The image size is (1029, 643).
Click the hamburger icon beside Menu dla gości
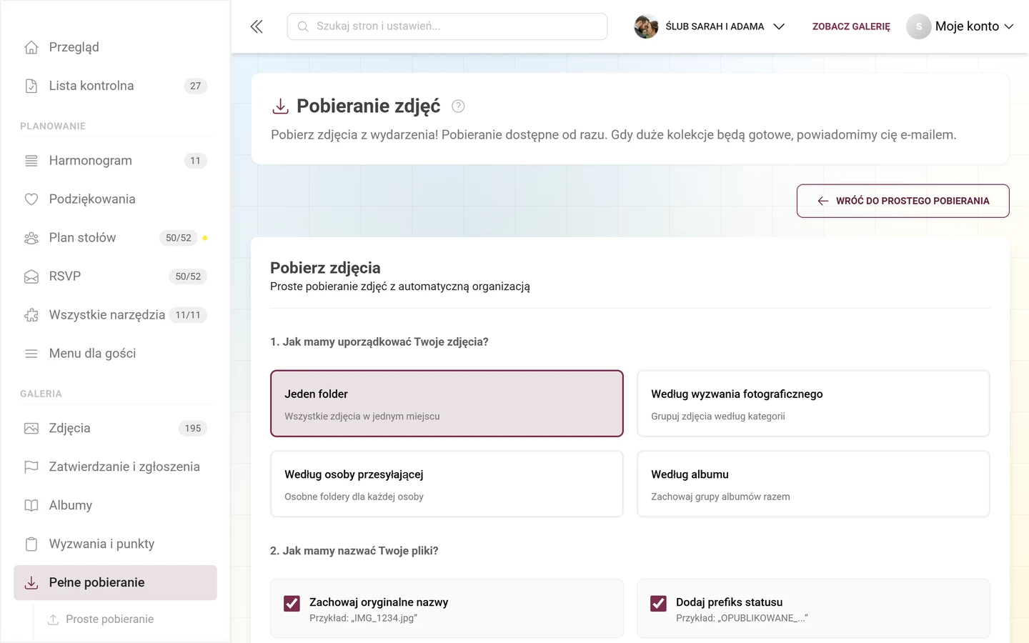coord(31,354)
